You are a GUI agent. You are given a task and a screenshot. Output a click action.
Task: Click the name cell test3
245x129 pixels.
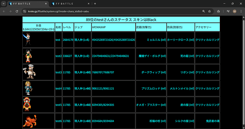click(59, 72)
